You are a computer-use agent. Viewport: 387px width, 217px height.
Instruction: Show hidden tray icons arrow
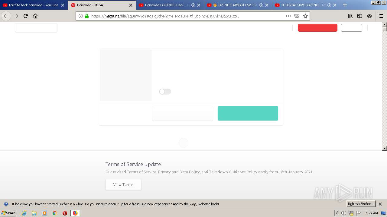(337, 213)
